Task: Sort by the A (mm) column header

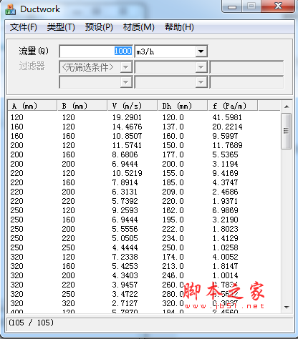Action: click(x=32, y=106)
